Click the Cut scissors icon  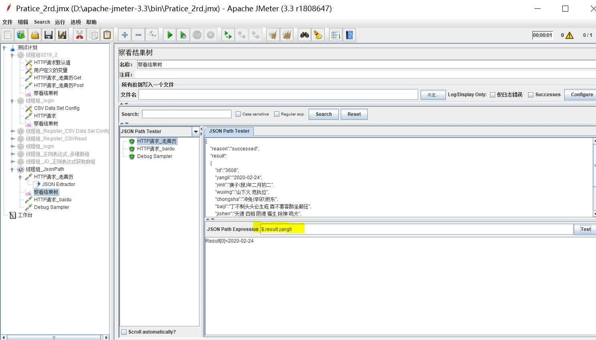80,35
